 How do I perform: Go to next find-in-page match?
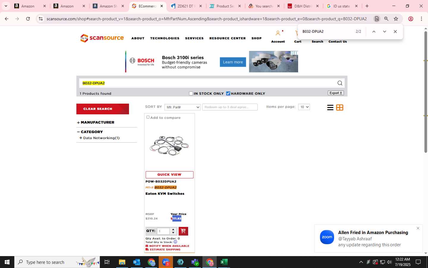click(x=384, y=32)
